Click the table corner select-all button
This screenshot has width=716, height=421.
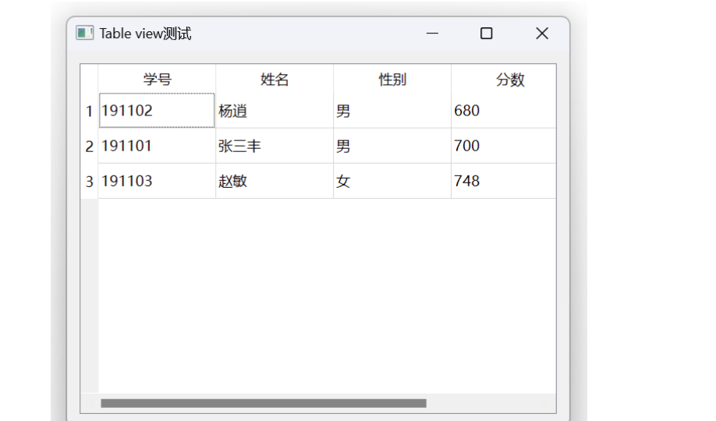90,79
